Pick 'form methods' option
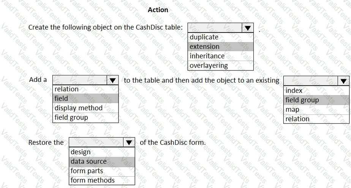Viewport: 351px width, 188px height. tap(102, 180)
